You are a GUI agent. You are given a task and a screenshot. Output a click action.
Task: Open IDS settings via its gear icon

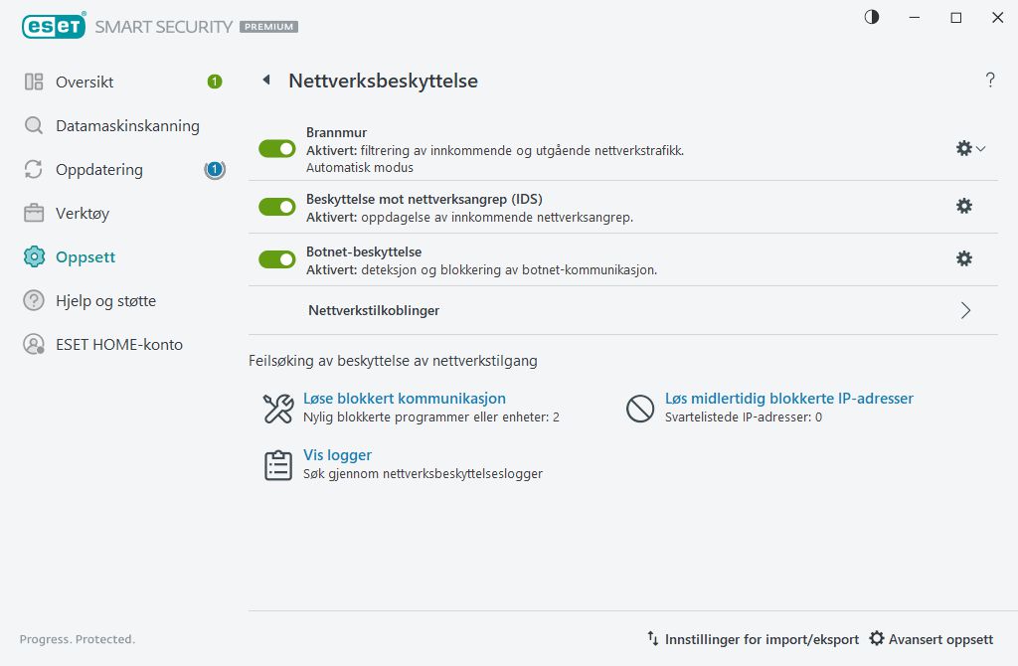963,206
